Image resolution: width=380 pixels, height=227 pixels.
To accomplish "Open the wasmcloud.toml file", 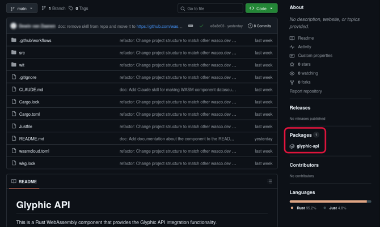I will [34, 151].
